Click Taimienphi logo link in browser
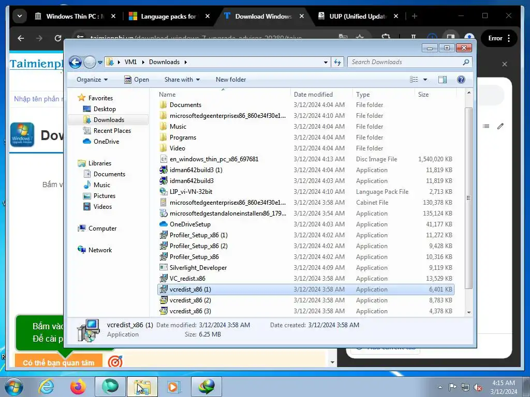 click(x=37, y=64)
